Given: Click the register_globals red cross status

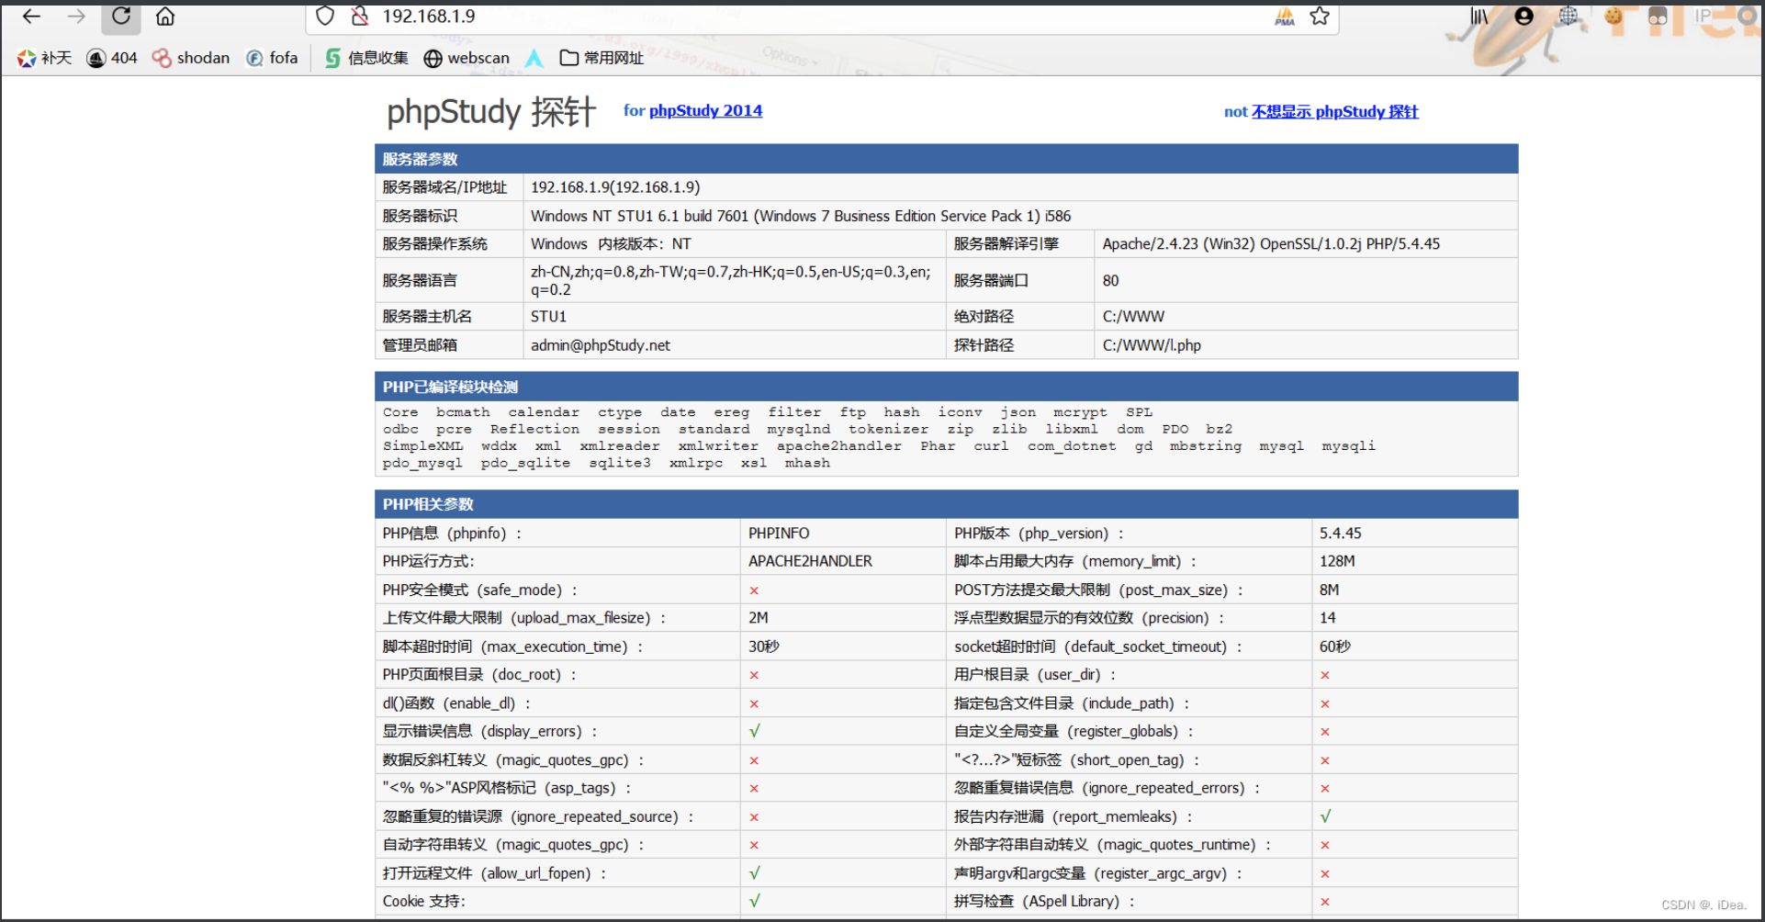Looking at the screenshot, I should point(1325,732).
